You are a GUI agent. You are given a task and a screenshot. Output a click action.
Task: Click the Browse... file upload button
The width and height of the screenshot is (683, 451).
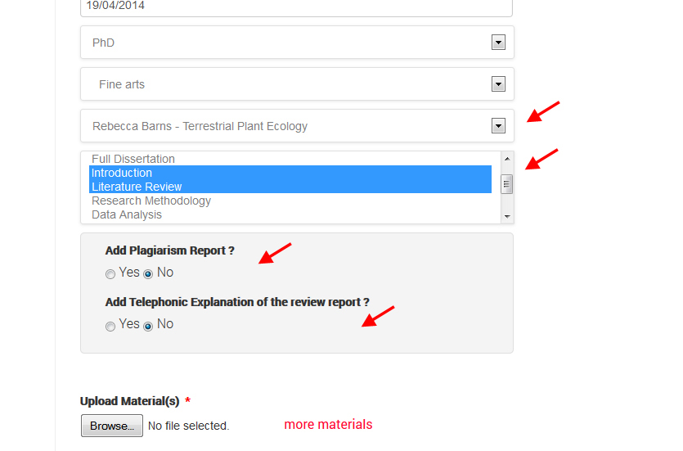coord(112,426)
